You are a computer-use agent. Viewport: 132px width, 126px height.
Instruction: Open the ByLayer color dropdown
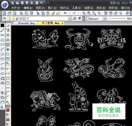click(x=105, y=19)
